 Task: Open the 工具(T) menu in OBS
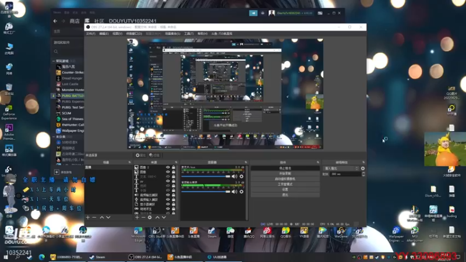click(x=189, y=34)
